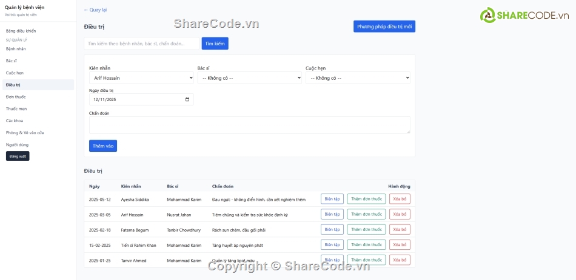Click the Quản lý bệnh viện title
The height and width of the screenshot is (280, 576).
tap(25, 7)
